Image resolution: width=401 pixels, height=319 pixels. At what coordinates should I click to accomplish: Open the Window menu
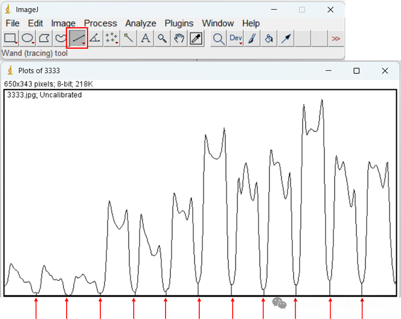[x=218, y=23]
